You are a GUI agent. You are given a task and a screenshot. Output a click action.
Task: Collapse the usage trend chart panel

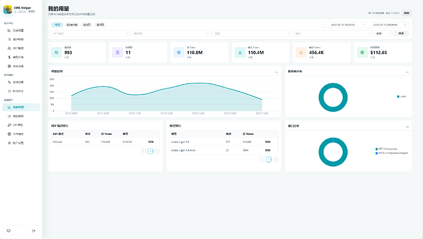[276, 72]
